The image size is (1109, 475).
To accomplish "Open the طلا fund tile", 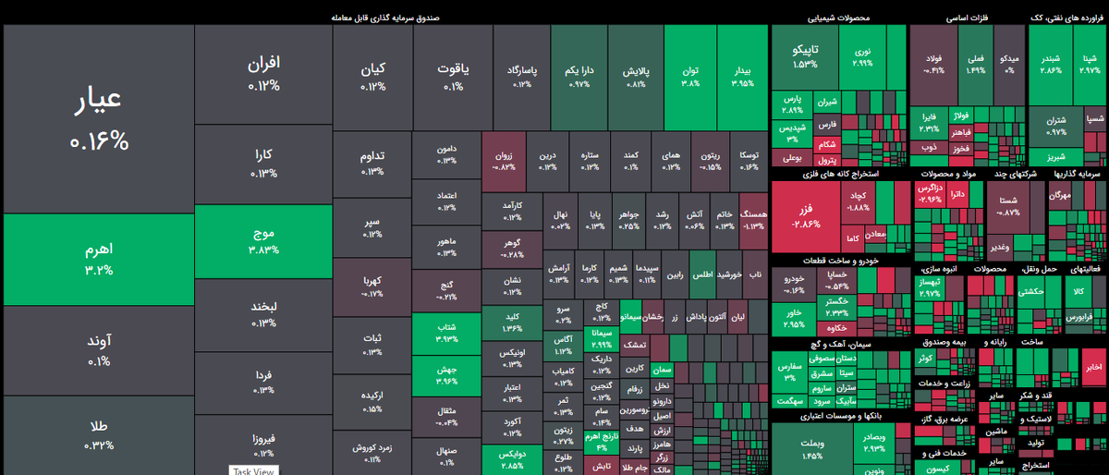I will pos(98,434).
